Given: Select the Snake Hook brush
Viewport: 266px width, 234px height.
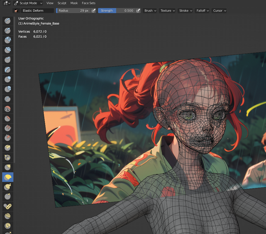Looking at the screenshot, I should (8, 187).
